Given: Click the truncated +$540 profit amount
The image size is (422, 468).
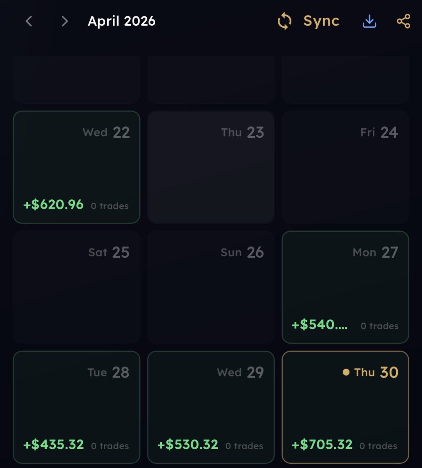Looking at the screenshot, I should point(319,324).
